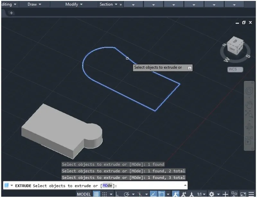
Task: Click the MODEL button in the status bar
Action: click(84, 194)
